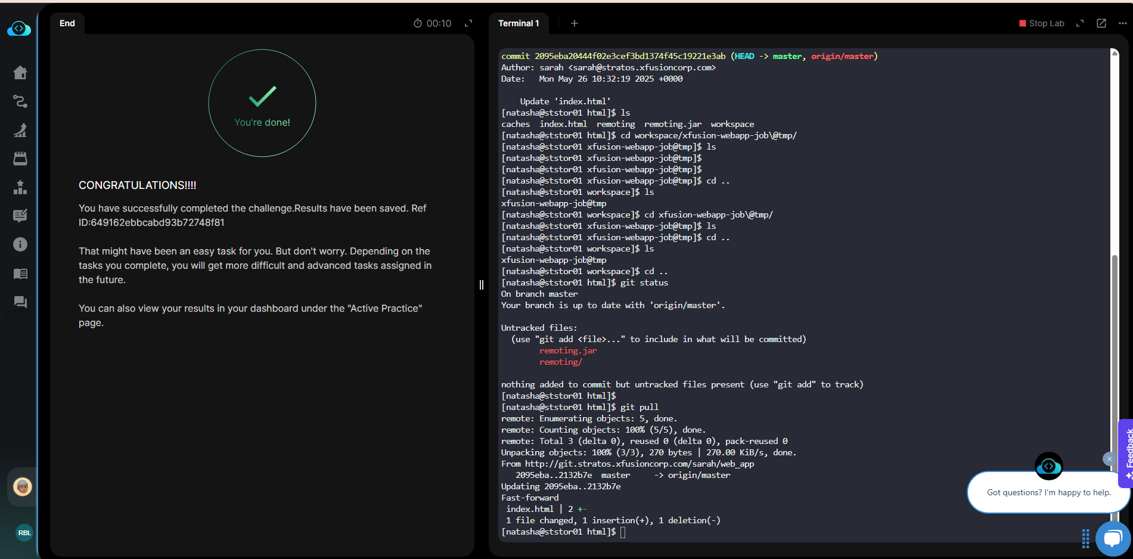Click the Stop Lab button
The width and height of the screenshot is (1133, 559).
click(1042, 23)
